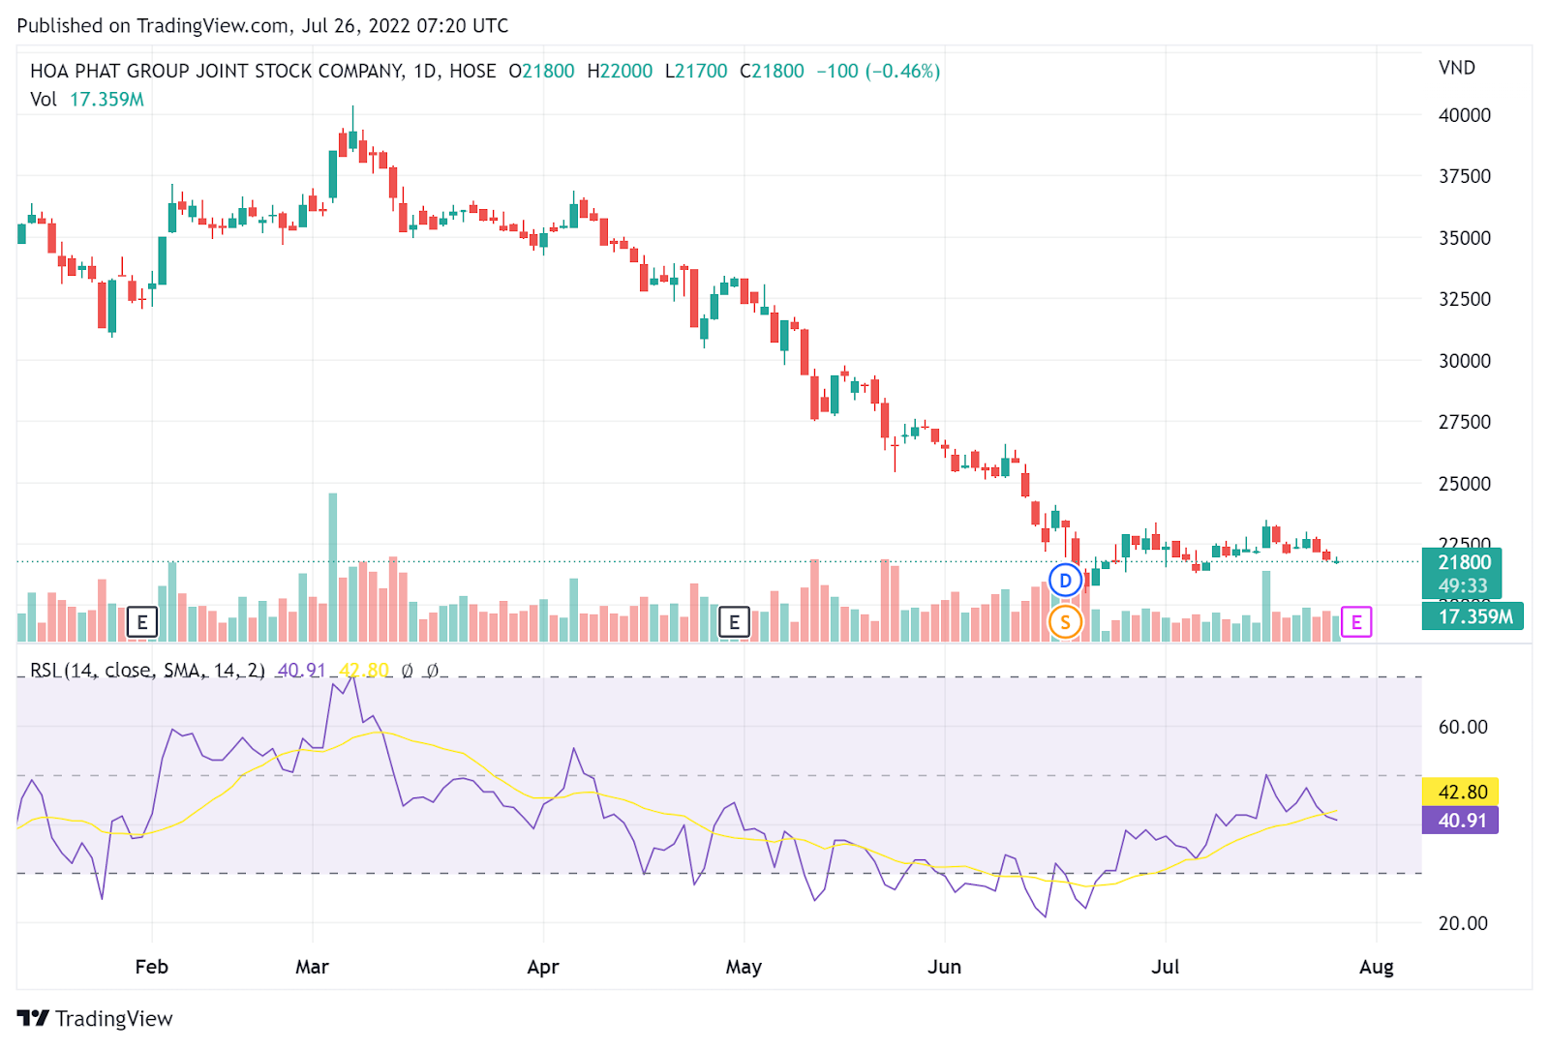The image size is (1549, 1048).
Task: Click the Aug label on time axis
Action: [x=1376, y=967]
